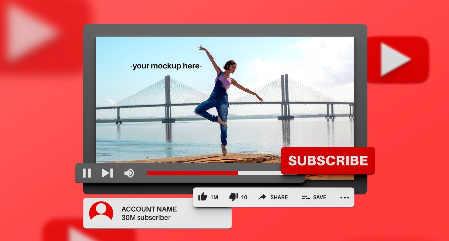The height and width of the screenshot is (241, 449).
Task: Click the unplayed grey portion of progress bar
Action: (x=260, y=173)
